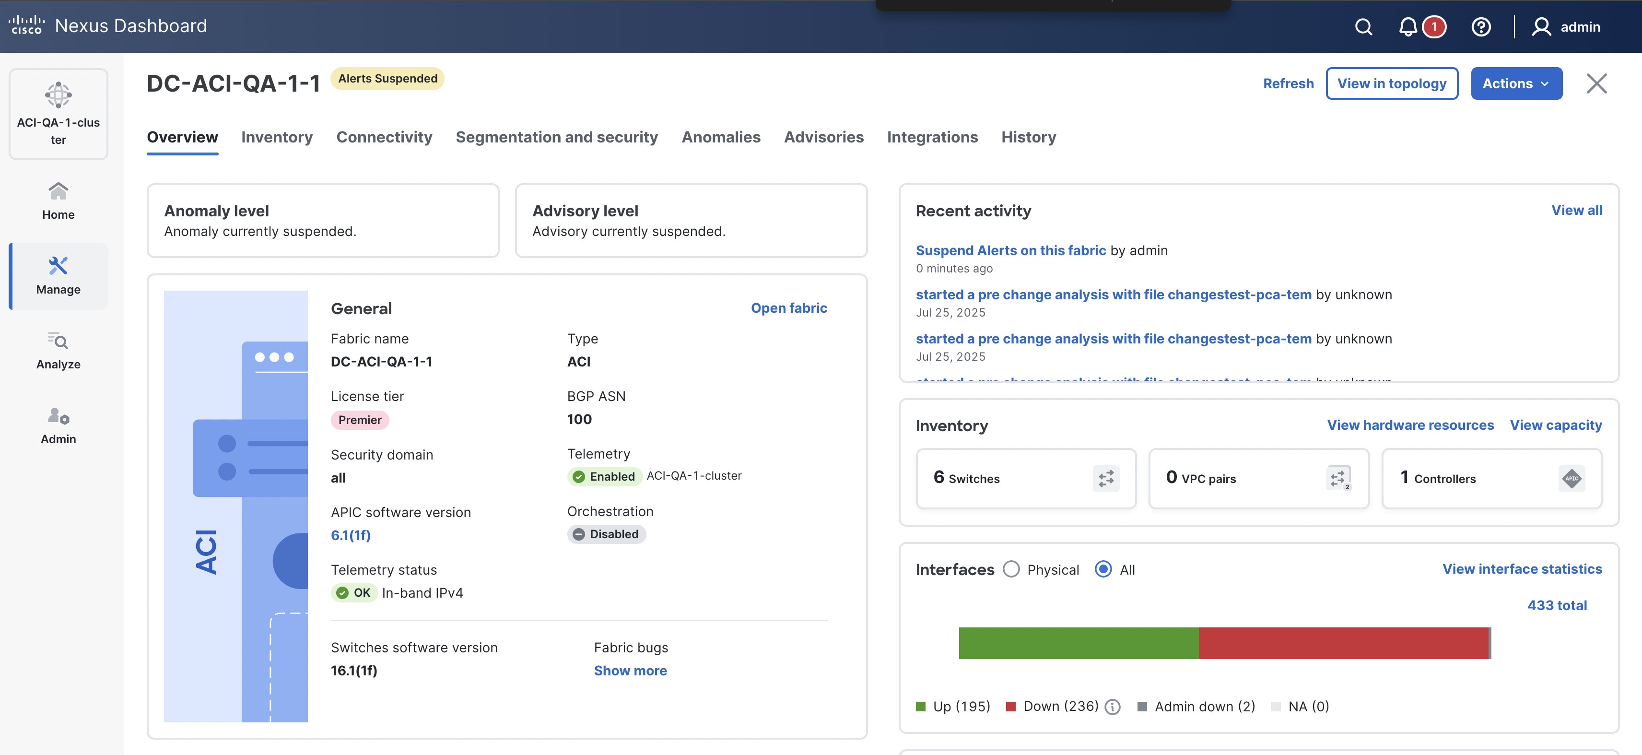Switch to the Anomalies tab
Image resolution: width=1642 pixels, height=755 pixels.
721,137
